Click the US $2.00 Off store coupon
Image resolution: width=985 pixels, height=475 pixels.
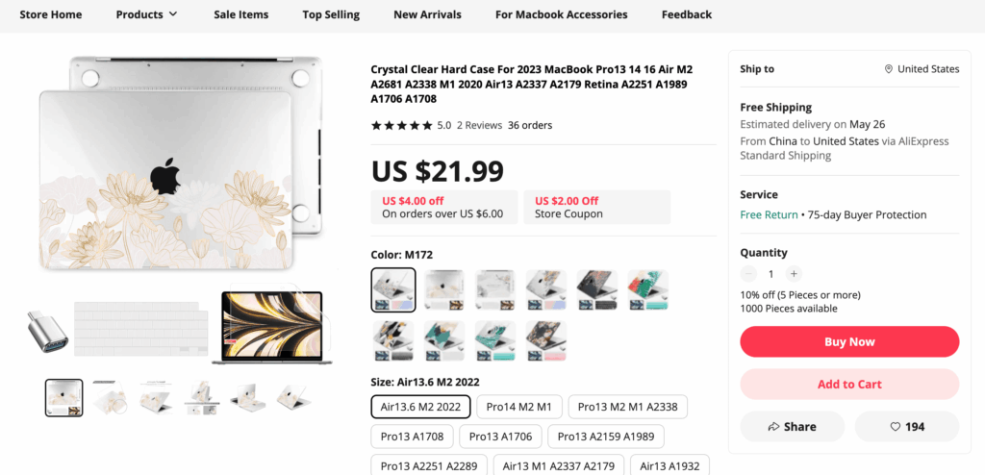pyautogui.click(x=596, y=207)
